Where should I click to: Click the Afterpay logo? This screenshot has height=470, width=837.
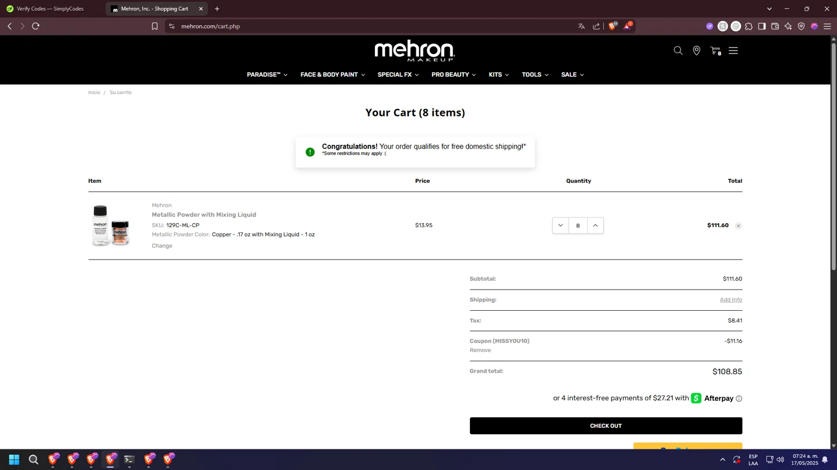tap(712, 398)
